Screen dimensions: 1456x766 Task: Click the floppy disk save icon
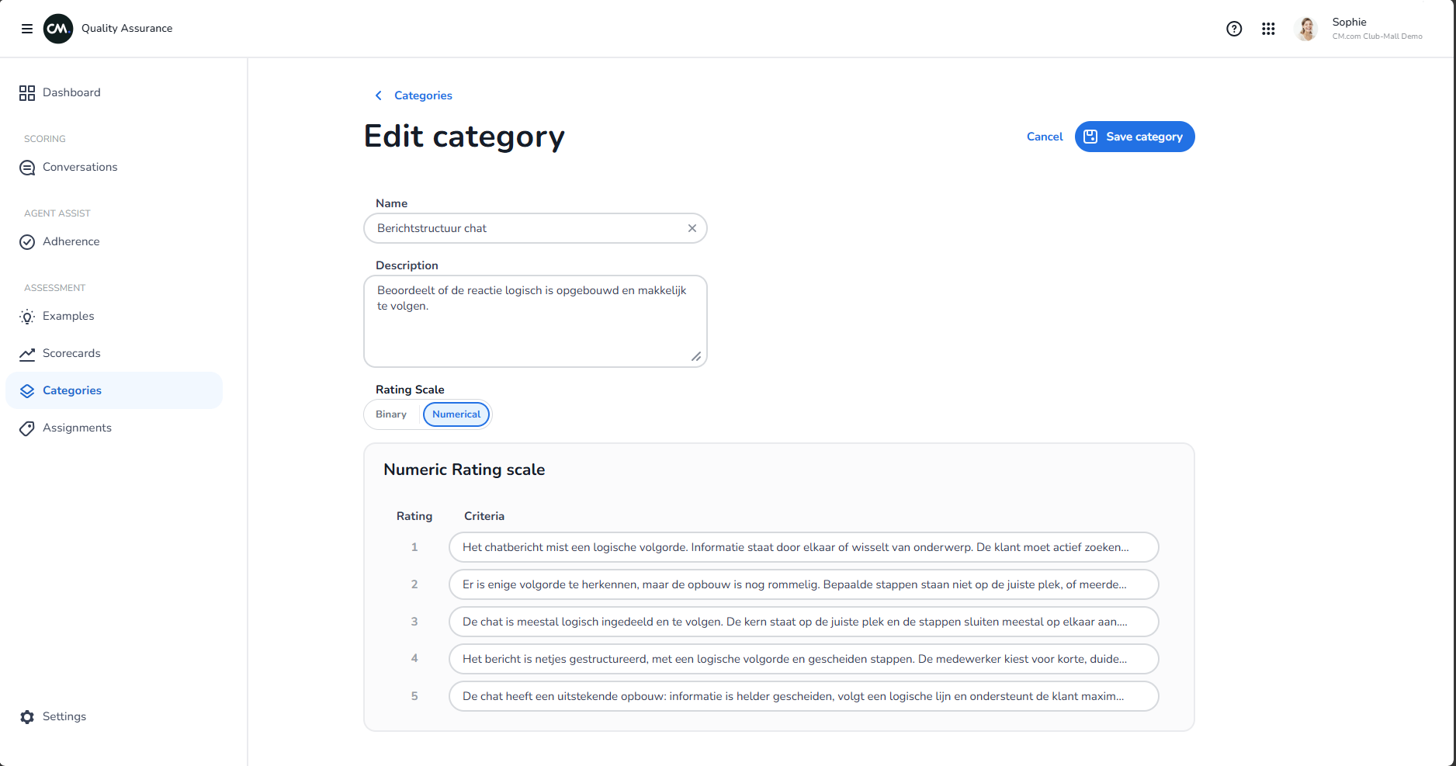(1090, 137)
